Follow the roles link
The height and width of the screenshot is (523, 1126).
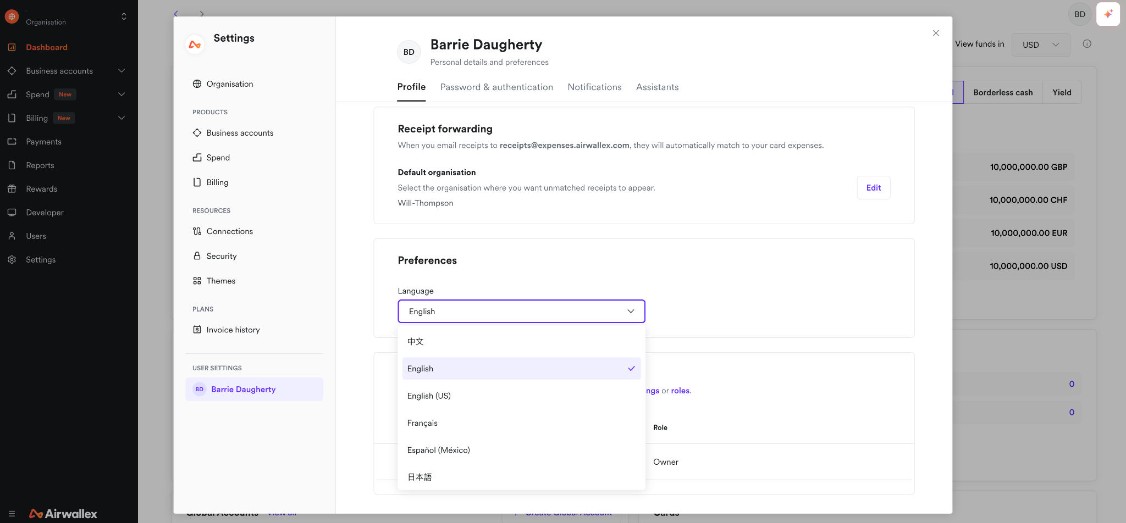pos(680,391)
